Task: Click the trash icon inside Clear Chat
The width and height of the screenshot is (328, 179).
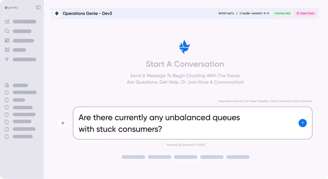Action: 298,13
